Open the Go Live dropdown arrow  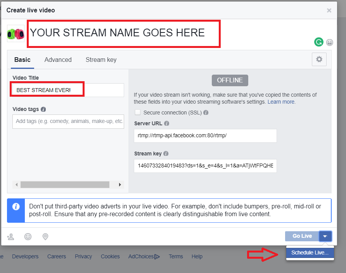(x=325, y=236)
